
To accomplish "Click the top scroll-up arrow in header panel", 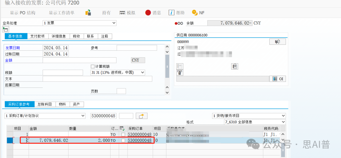I will click(x=167, y=46).
